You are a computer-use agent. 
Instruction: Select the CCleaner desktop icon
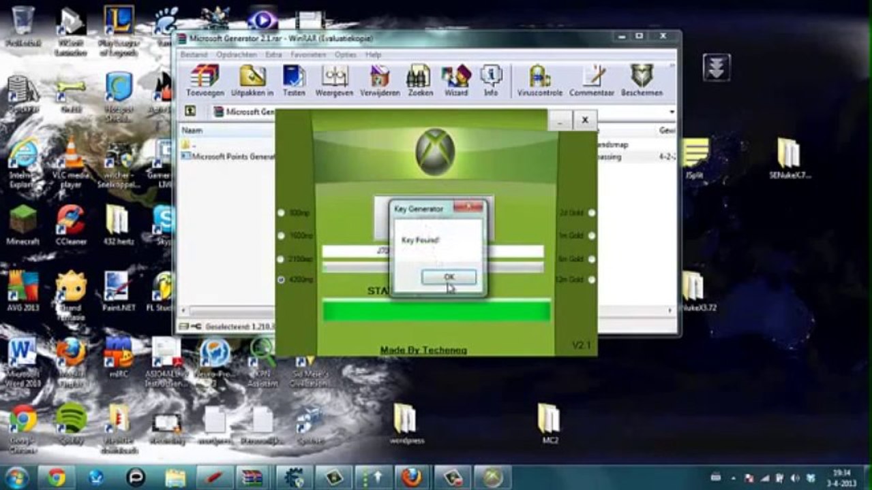click(70, 225)
